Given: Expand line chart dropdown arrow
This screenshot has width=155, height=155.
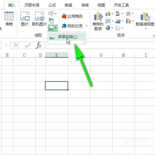Looking at the screenshot, I should click(x=112, y=21).
